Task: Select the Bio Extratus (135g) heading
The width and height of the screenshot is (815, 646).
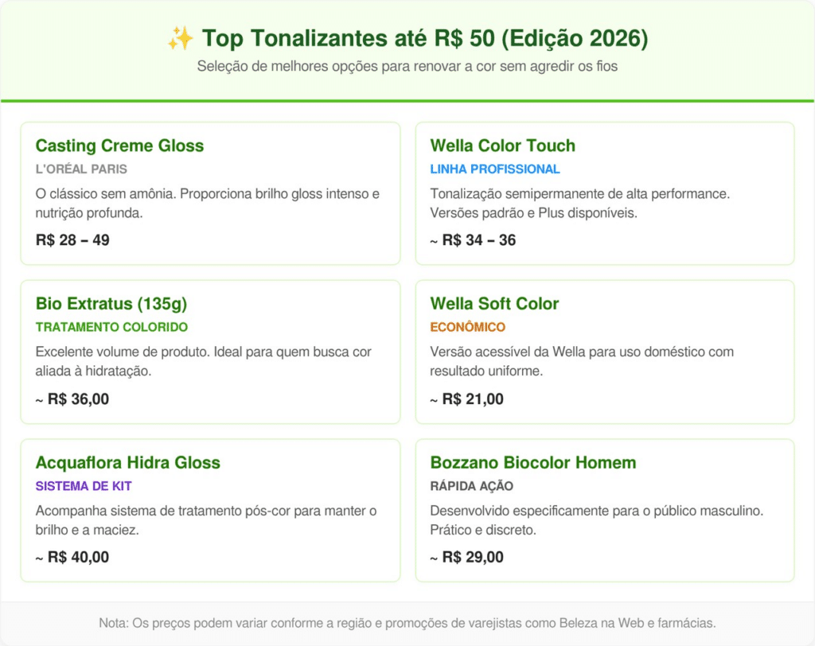Action: [111, 304]
